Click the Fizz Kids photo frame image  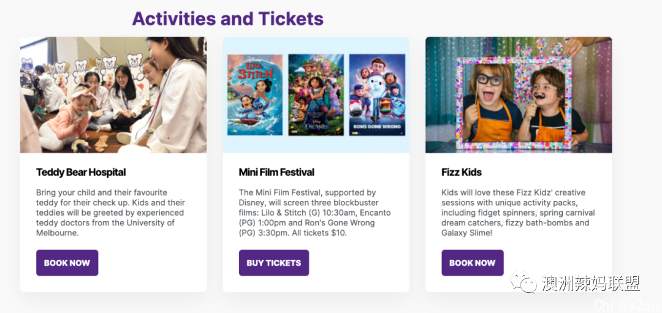point(519,95)
